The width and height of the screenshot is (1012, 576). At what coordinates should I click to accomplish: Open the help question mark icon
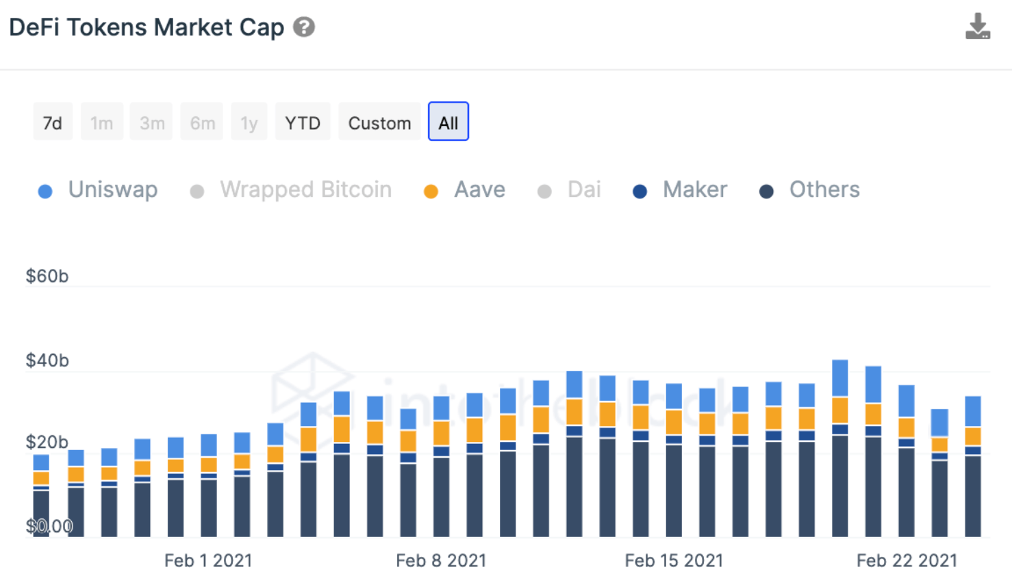click(x=304, y=27)
